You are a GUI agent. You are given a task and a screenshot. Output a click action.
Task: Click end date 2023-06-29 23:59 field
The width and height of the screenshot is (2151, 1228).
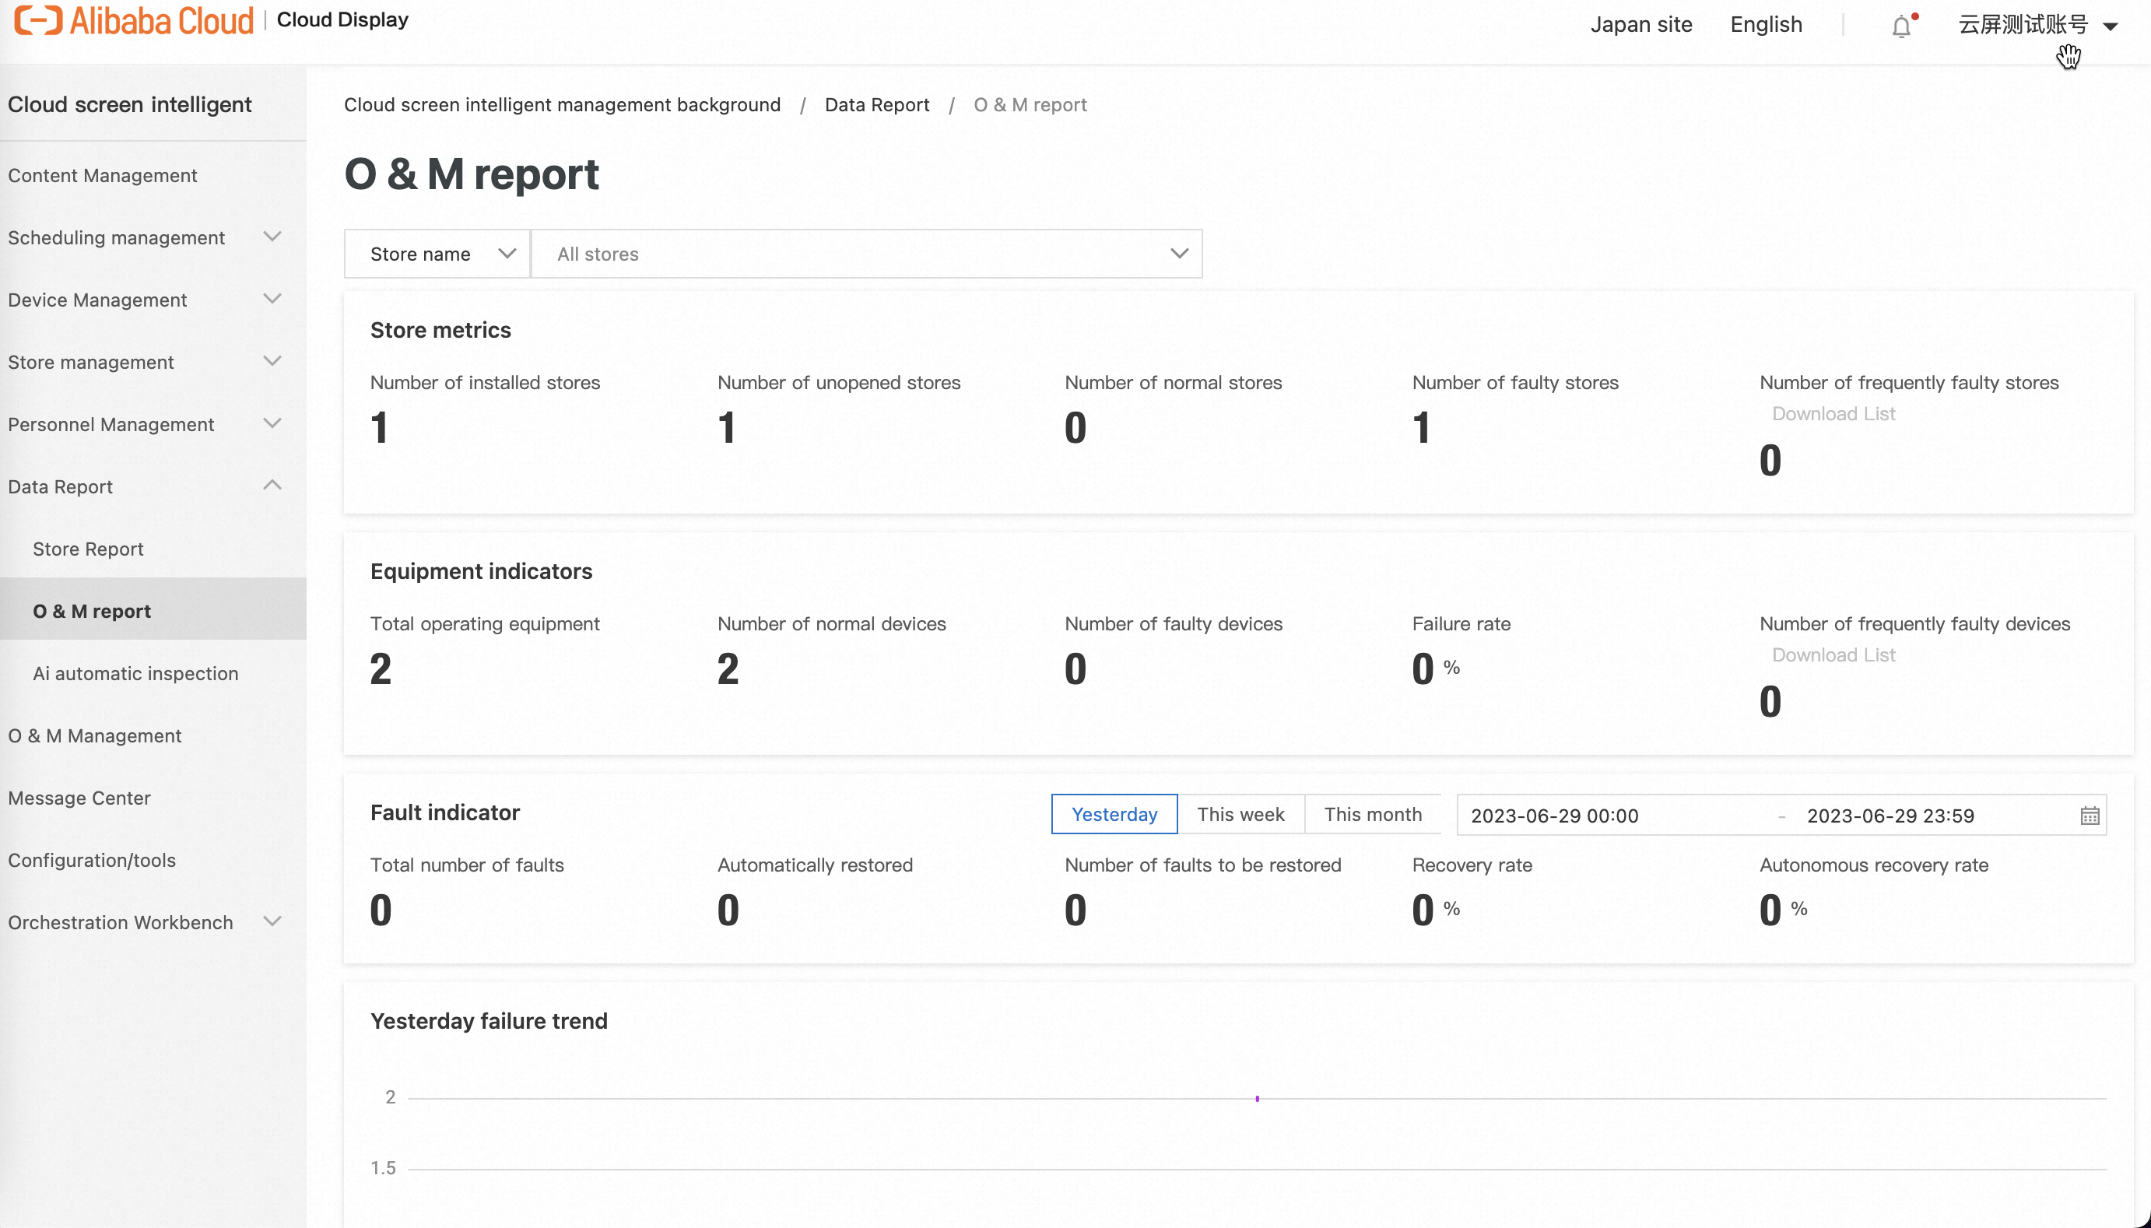[x=1890, y=816]
